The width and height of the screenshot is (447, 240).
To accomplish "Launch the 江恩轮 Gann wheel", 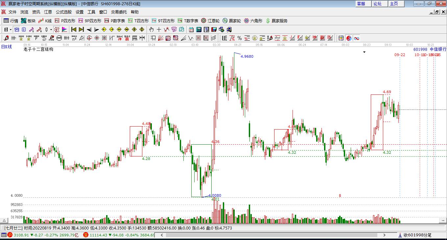I will point(210,21).
